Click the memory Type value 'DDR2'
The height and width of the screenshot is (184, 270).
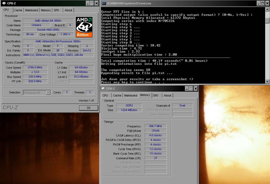pos(129,105)
